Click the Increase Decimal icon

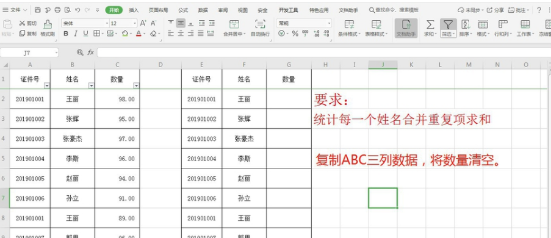[316, 34]
